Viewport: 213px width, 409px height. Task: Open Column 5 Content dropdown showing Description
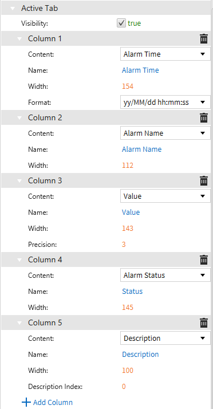pyautogui.click(x=165, y=339)
